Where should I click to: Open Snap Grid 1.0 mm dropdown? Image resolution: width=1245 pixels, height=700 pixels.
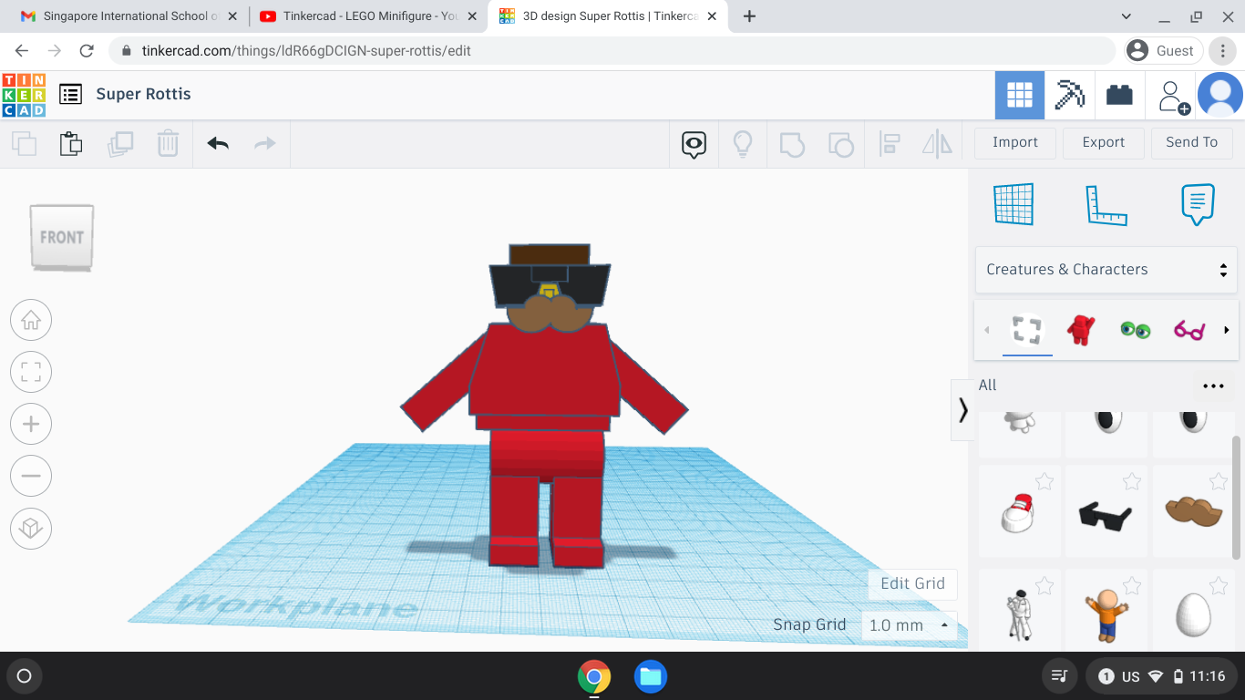[908, 625]
